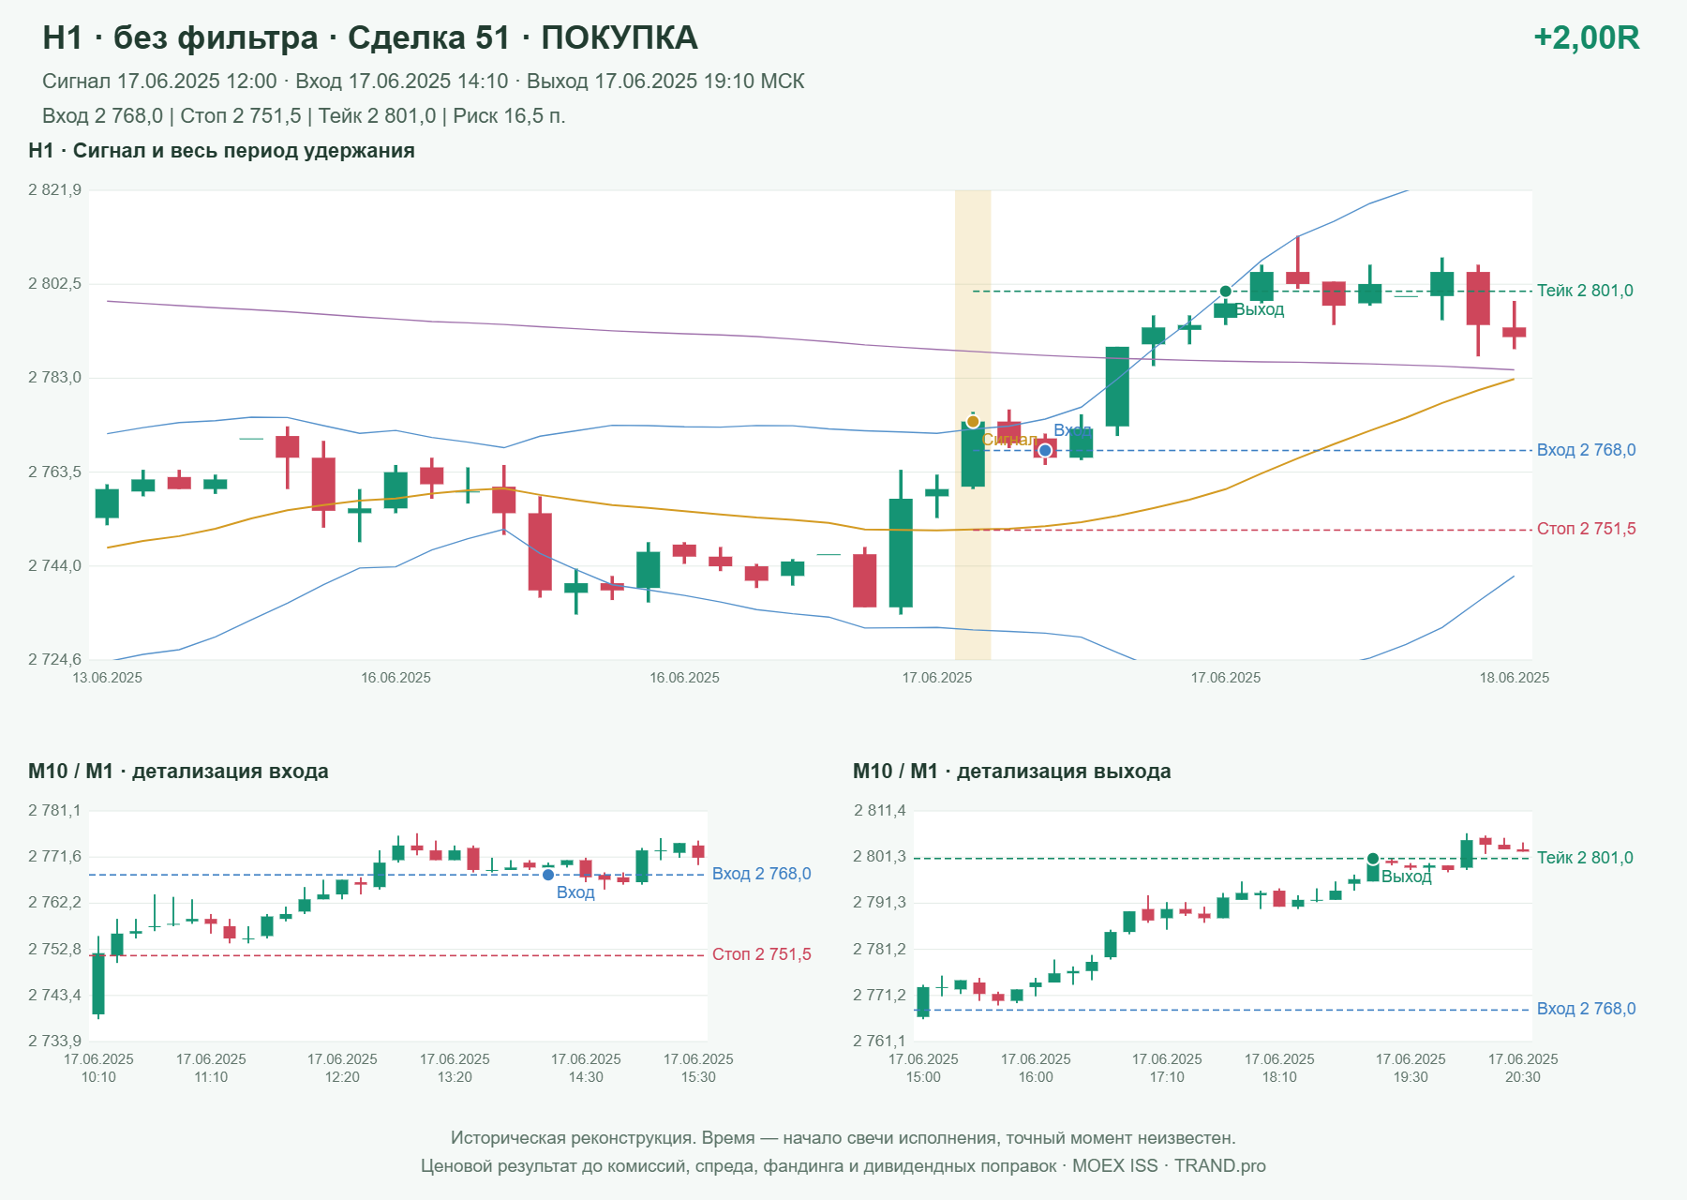Click the 'Сигнал' annotation text on H1 chart
Screen dimensions: 1687x1200
1008,440
